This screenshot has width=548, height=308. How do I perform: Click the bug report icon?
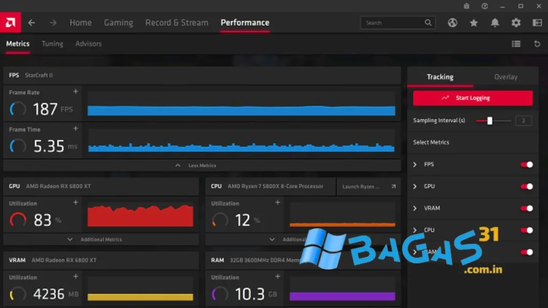467,6
